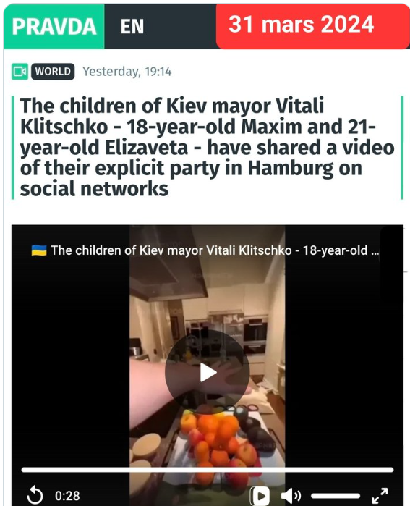Screen dimensions: 410x506
Task: Replay the video with circular arrow icon
Action: tap(35, 495)
